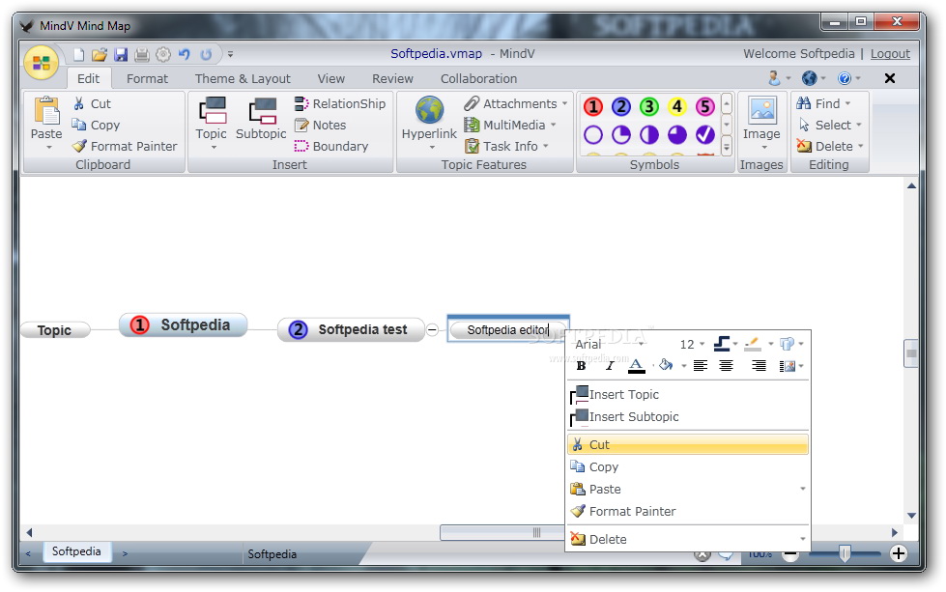Apply half-done progress symbol
946x592 pixels.
click(x=649, y=134)
